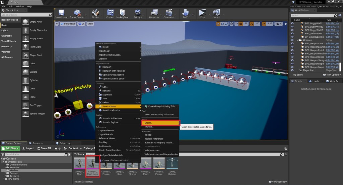Open the Cinematics toolbar icon
Image resolution: width=343 pixels, height=185 pixels.
[169, 13]
